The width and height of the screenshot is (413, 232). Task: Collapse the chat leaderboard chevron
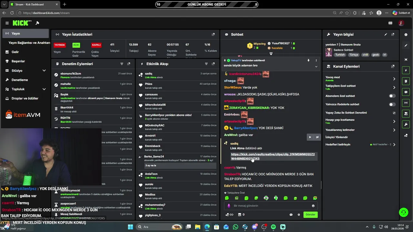(x=271, y=53)
